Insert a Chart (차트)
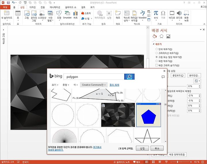Image resolution: width=207 pixels, height=164 pixels. coord(76,15)
